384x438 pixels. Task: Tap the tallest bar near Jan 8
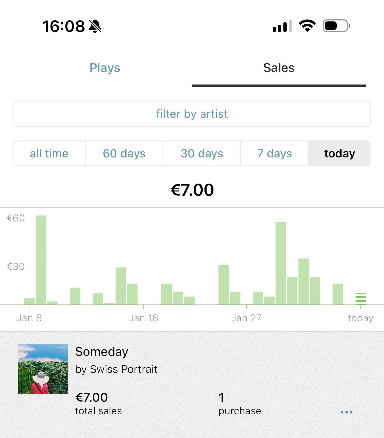click(41, 259)
